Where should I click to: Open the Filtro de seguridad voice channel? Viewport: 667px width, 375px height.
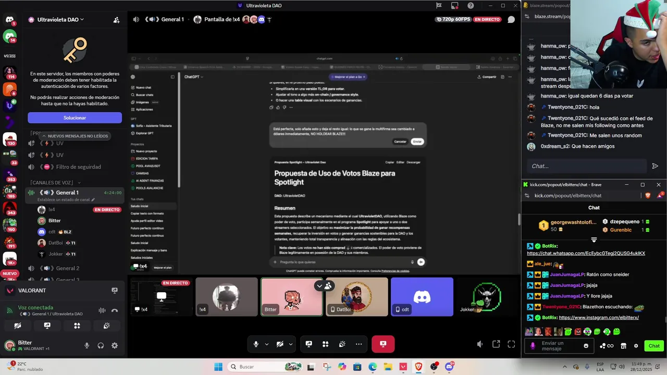(x=75, y=167)
